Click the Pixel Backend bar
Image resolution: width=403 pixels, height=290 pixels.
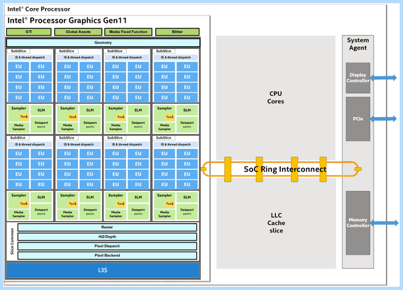point(107,255)
